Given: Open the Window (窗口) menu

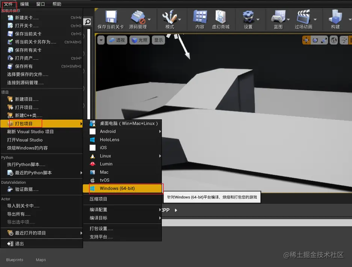Looking at the screenshot, I should click(41, 4).
